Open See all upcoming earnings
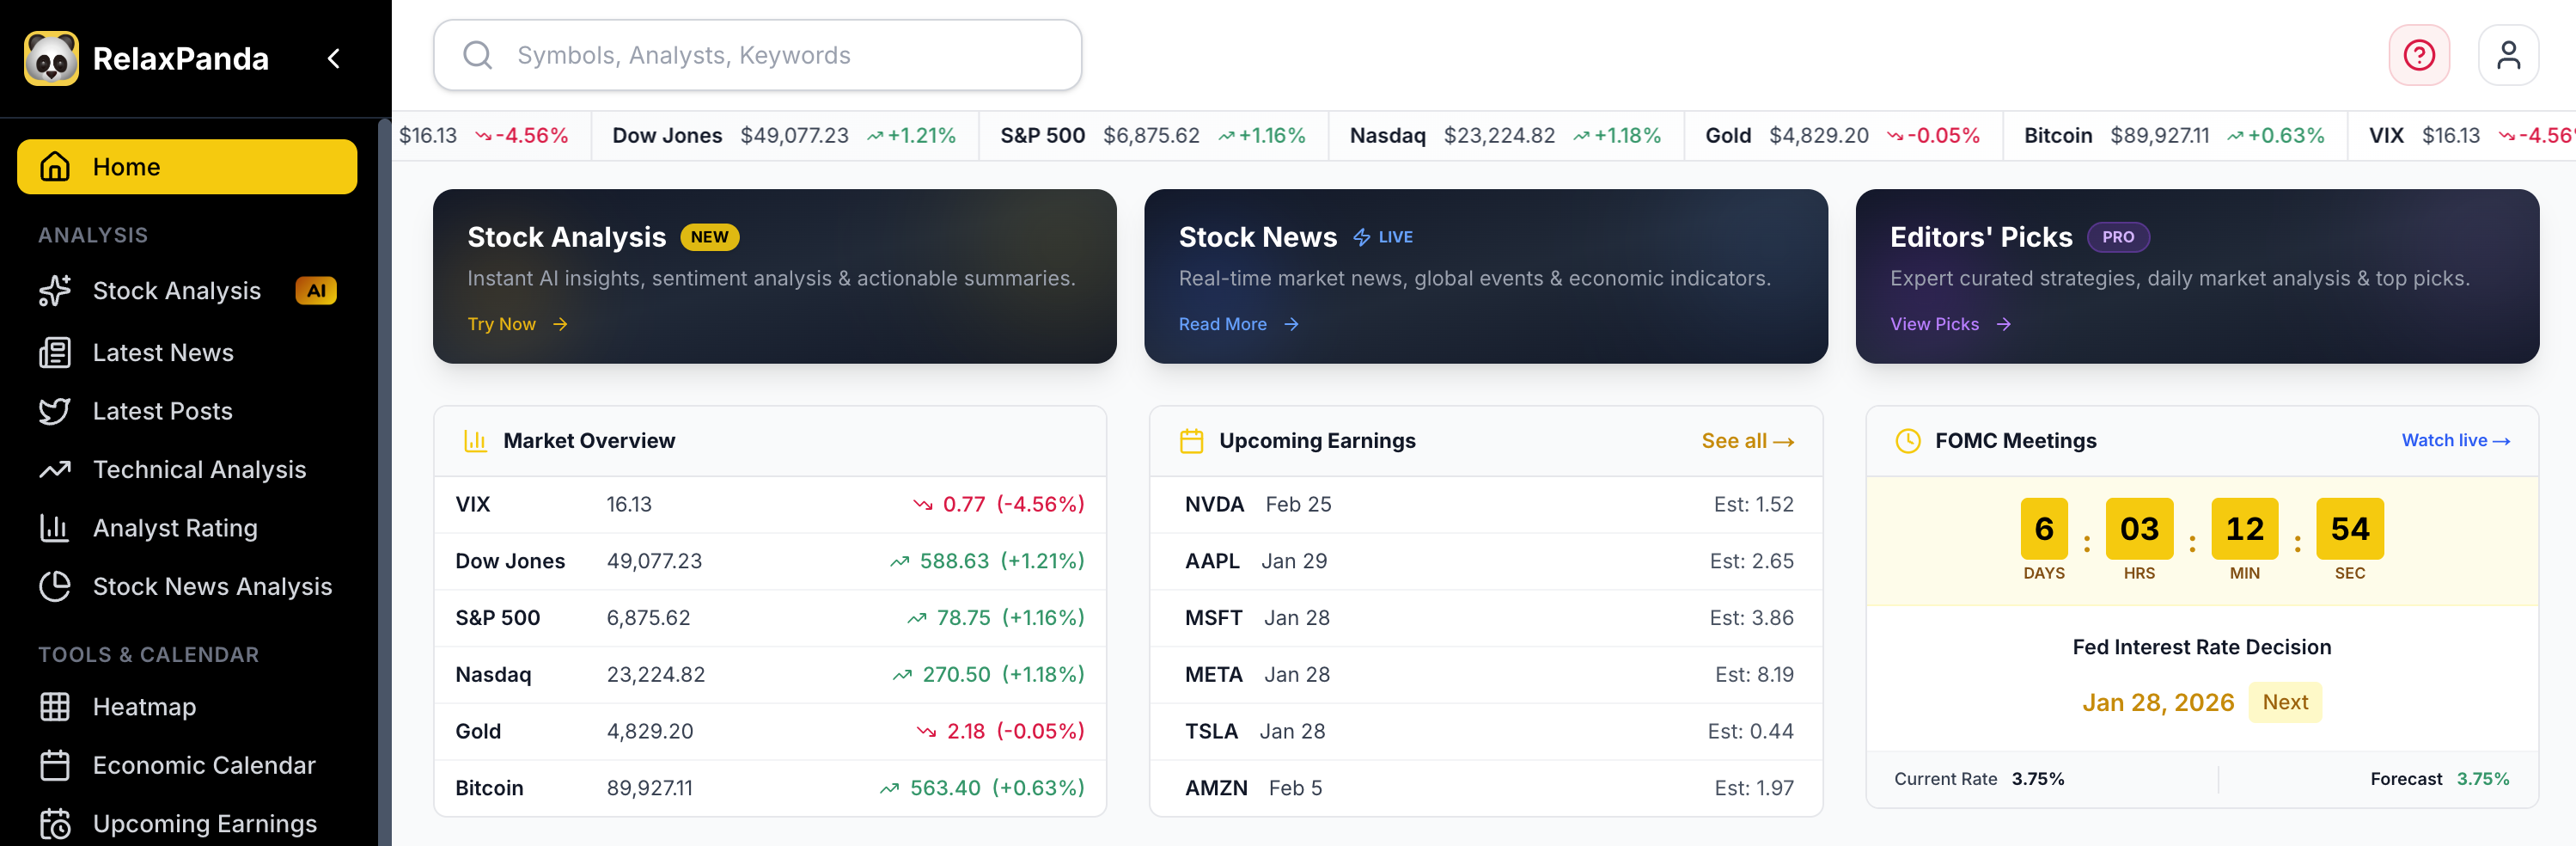 click(x=1746, y=440)
